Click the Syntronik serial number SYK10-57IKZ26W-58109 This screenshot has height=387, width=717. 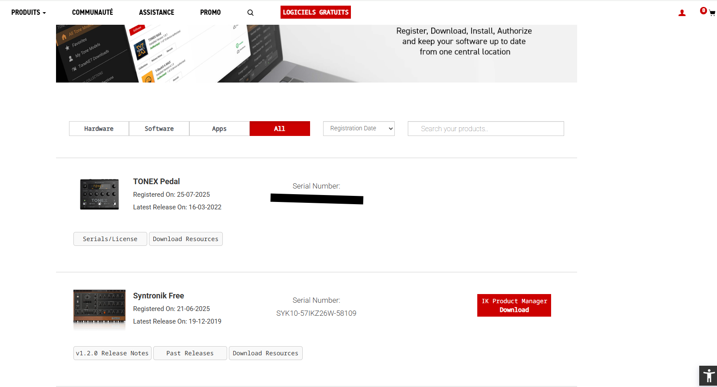point(316,313)
